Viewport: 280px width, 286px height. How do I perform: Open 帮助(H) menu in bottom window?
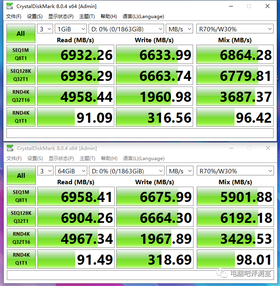point(109,158)
